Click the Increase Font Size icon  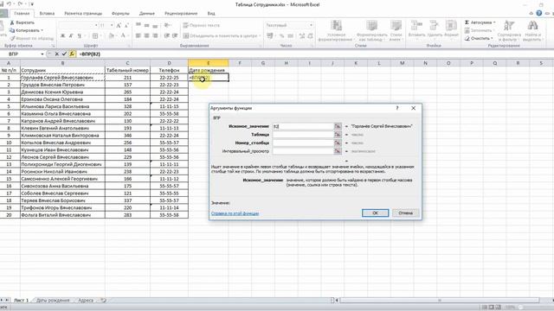(119, 25)
